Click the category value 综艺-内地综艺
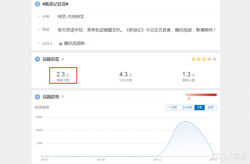The image size is (250, 164). tap(71, 16)
